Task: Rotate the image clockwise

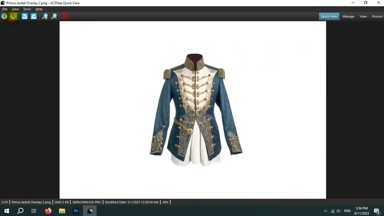Action: pos(34,16)
